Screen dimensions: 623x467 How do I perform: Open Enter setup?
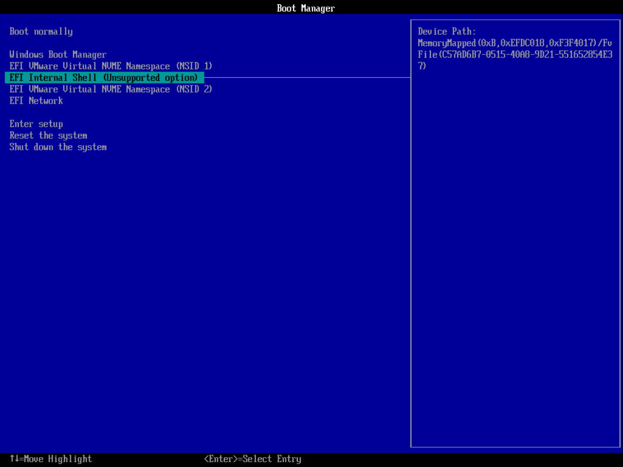[x=36, y=123]
